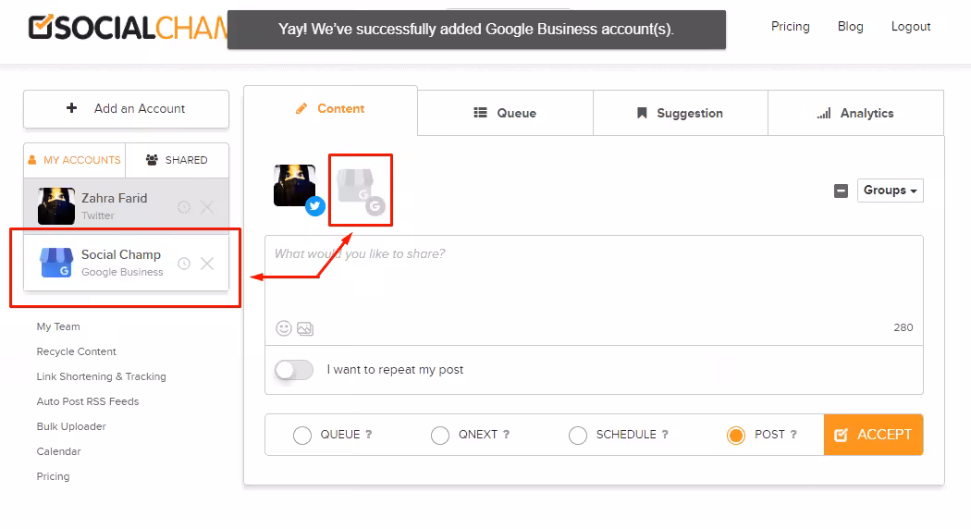
Task: Show help for QUEUE option
Action: click(368, 435)
